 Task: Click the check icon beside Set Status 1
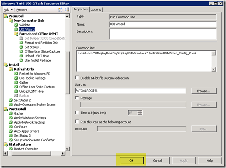click(x=21, y=47)
